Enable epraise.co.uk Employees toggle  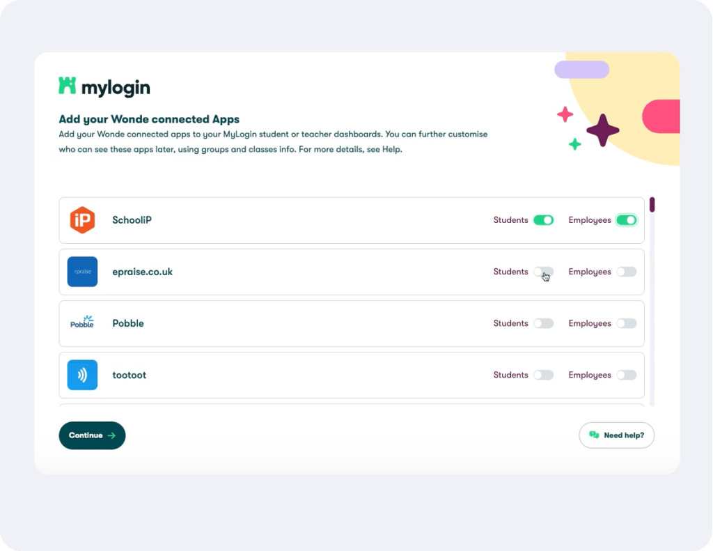627,272
